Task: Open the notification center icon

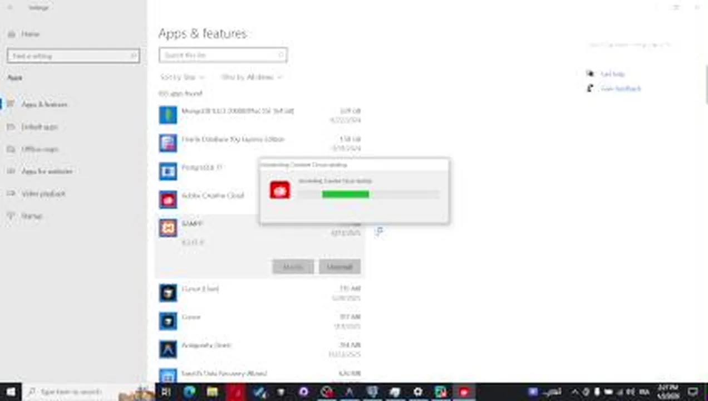Action: coord(694,392)
